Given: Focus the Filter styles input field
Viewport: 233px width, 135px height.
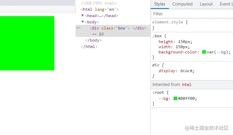Looking at the screenshot, I should click(x=192, y=14).
